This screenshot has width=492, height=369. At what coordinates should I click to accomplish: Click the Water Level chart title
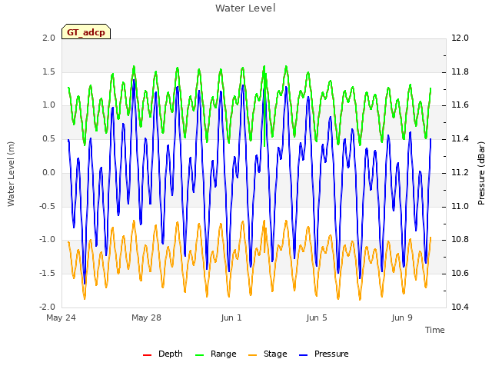click(245, 8)
